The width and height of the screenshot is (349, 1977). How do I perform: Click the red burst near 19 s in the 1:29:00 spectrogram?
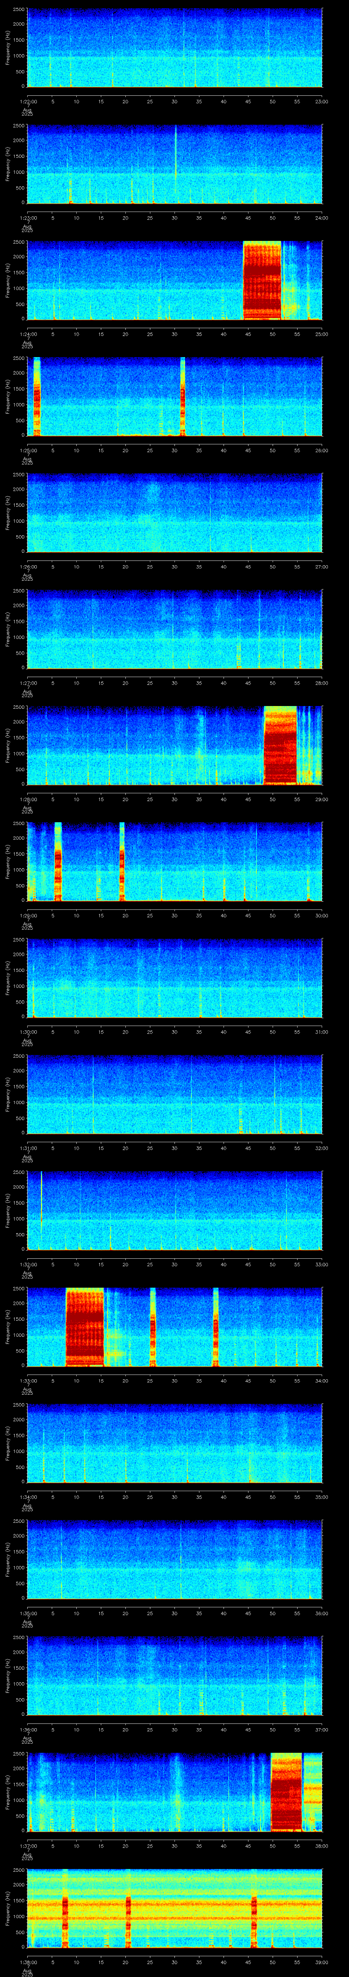[x=122, y=861]
